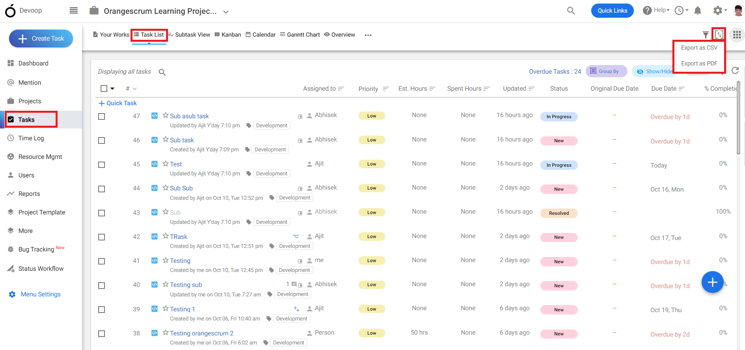Add a Quick Task

[118, 103]
